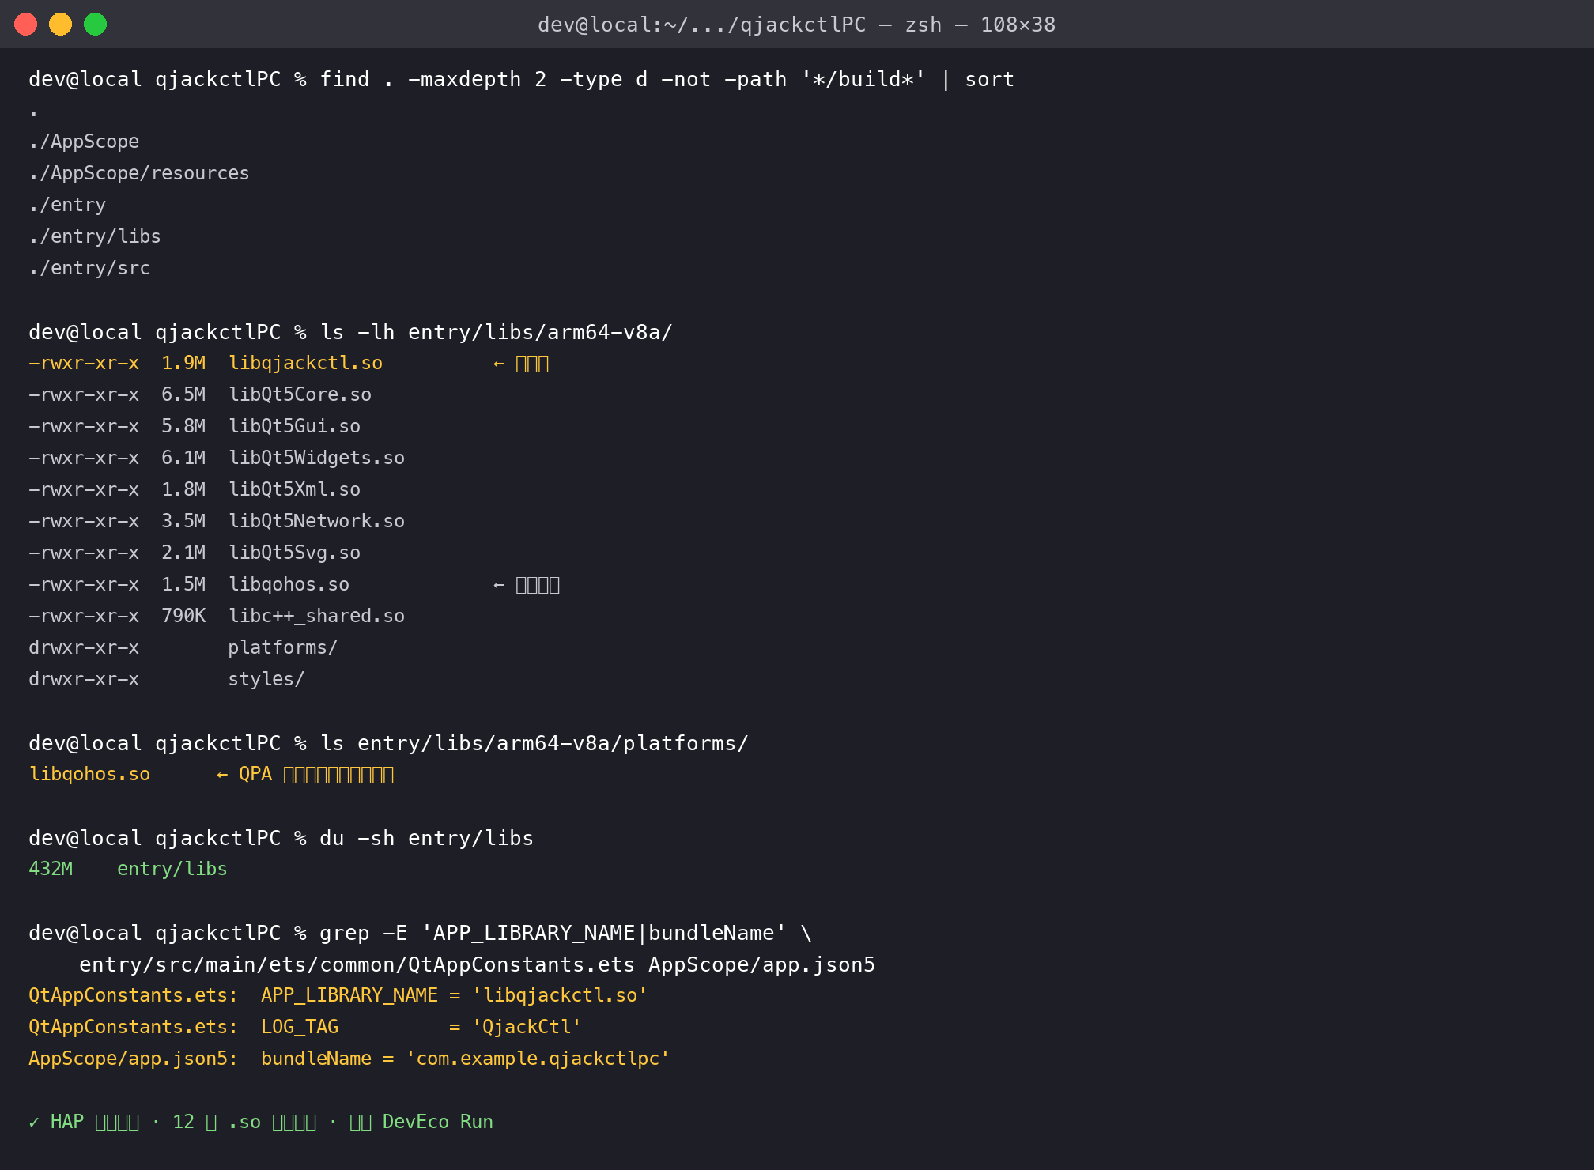Select the libQt5Svg.so file name
1594x1170 pixels.
coord(294,553)
